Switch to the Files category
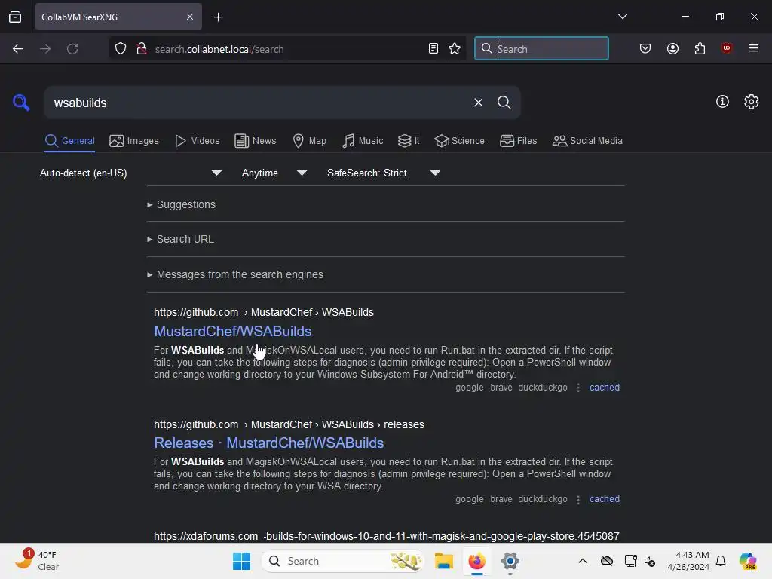The image size is (772, 579). point(519,141)
